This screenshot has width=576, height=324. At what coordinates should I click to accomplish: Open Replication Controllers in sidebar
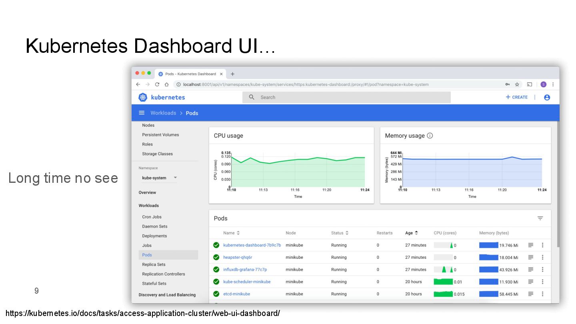click(164, 274)
